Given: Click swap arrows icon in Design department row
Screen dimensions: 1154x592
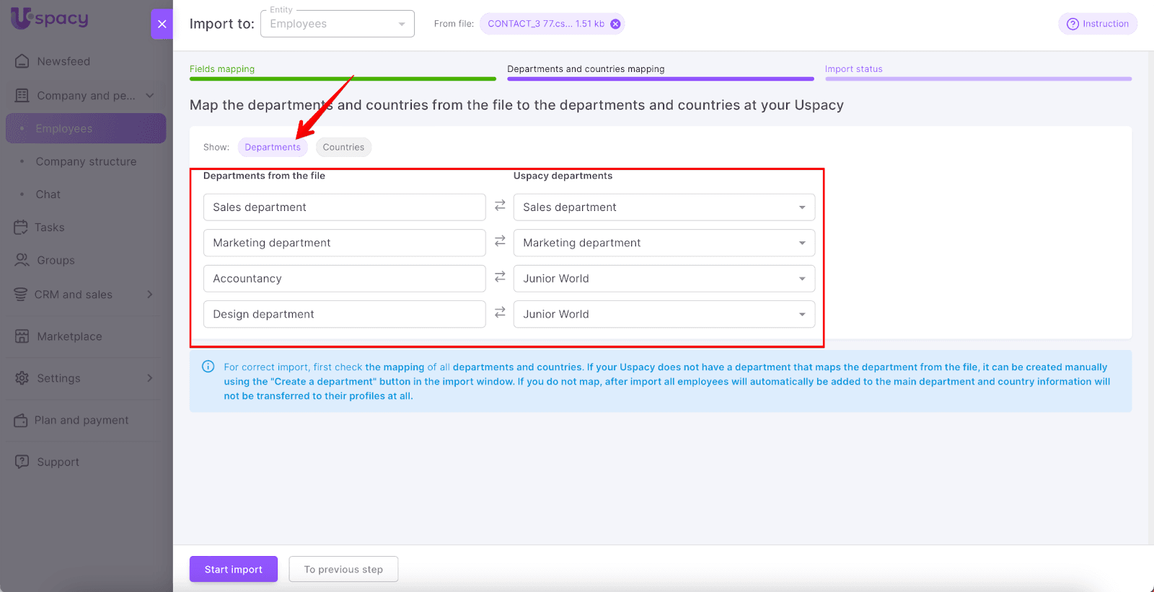Looking at the screenshot, I should click(500, 313).
